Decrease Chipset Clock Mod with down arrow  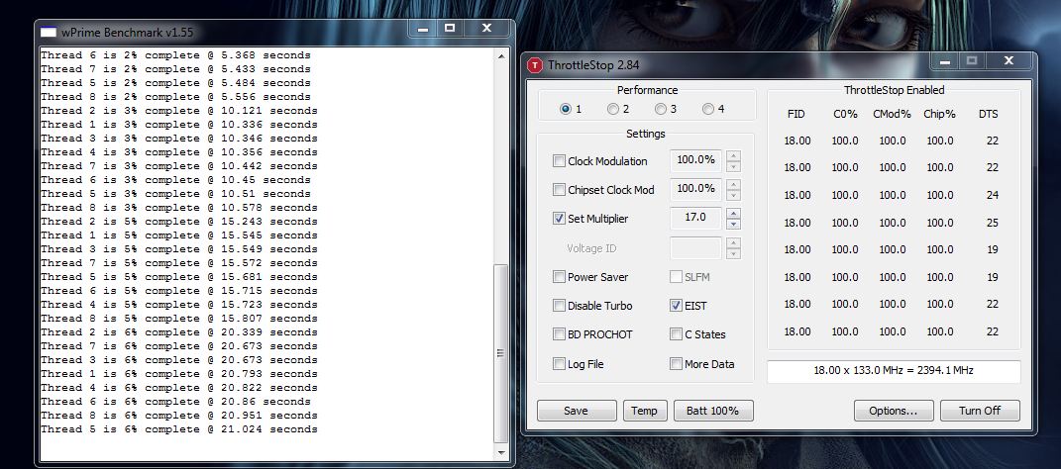click(733, 195)
